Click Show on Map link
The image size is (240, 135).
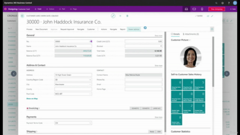pyautogui.click(x=32, y=99)
